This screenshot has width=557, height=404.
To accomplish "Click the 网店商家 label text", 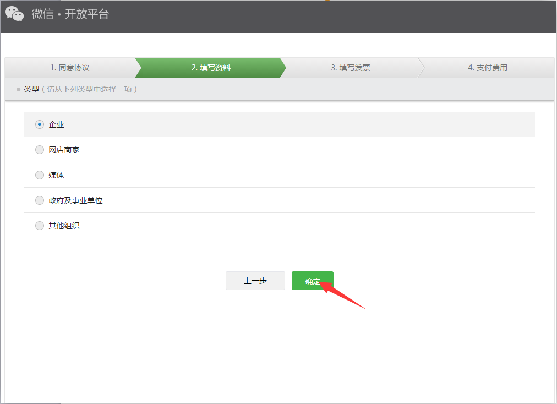I will point(64,150).
